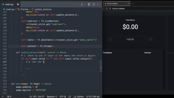Click the favicon on the browser tab

105,4
